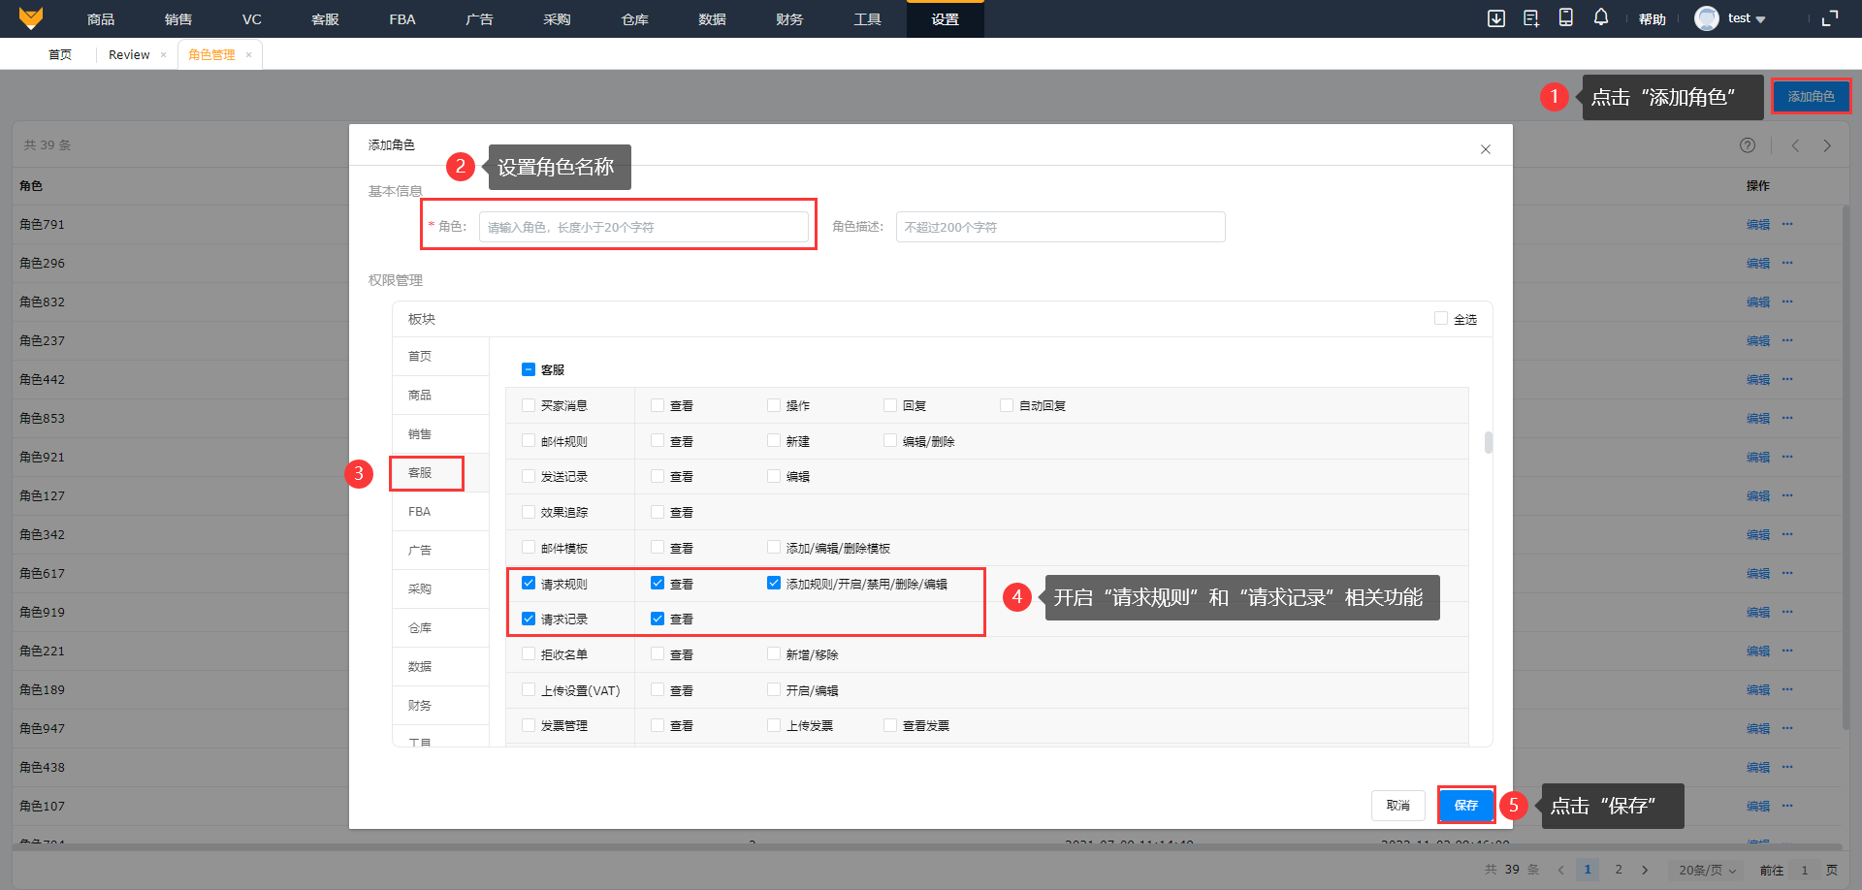Image resolution: width=1862 pixels, height=890 pixels.
Task: Open the 设置 top menu
Action: (x=945, y=19)
